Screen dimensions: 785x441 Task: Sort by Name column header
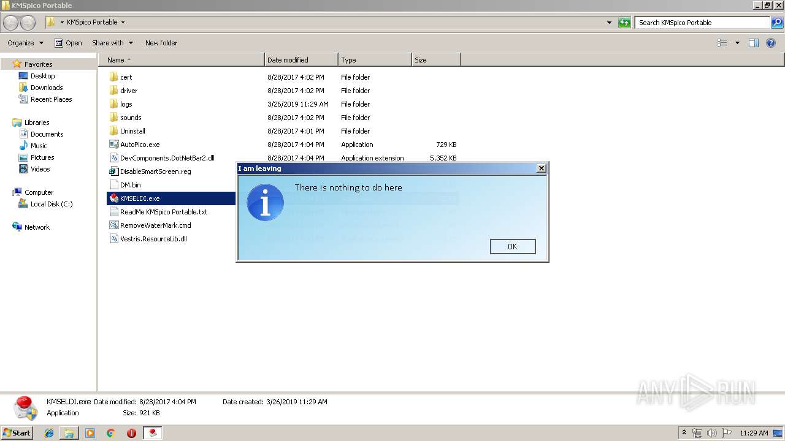coord(182,60)
